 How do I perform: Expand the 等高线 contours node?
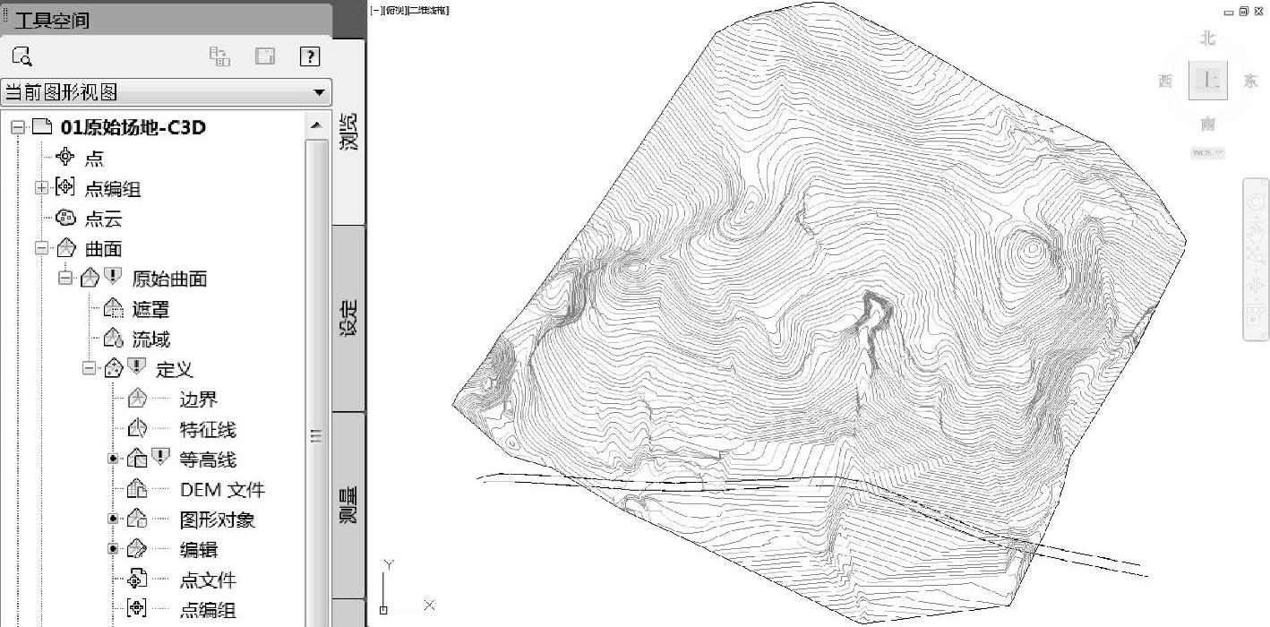(x=114, y=459)
